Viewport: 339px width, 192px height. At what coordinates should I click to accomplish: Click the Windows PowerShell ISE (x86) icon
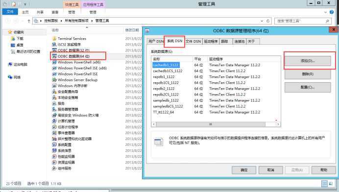coord(54,68)
